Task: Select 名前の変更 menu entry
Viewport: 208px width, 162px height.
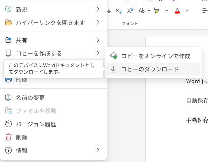Action: (x=53, y=98)
